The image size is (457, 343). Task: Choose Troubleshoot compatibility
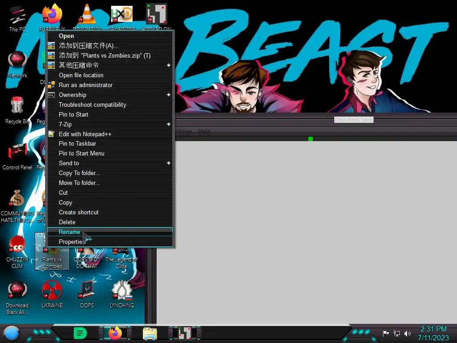(x=110, y=105)
